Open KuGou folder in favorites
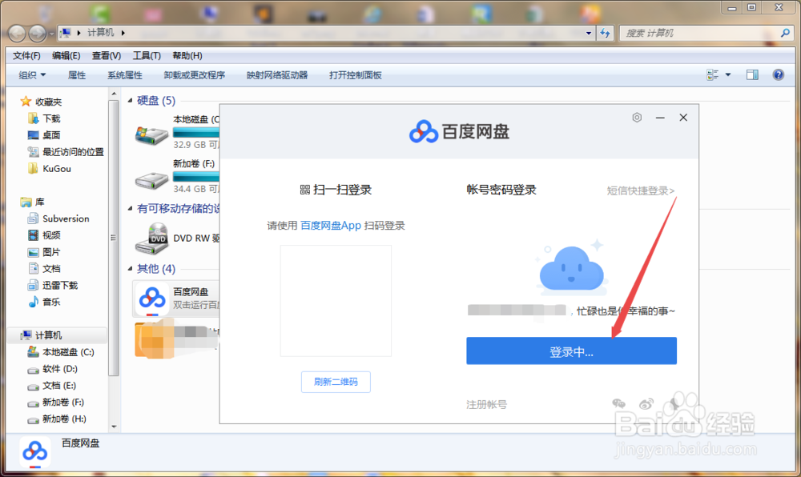801x477 pixels. (x=56, y=169)
